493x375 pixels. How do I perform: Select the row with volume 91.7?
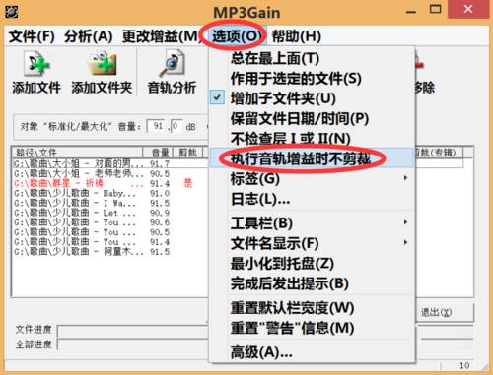pos(110,163)
